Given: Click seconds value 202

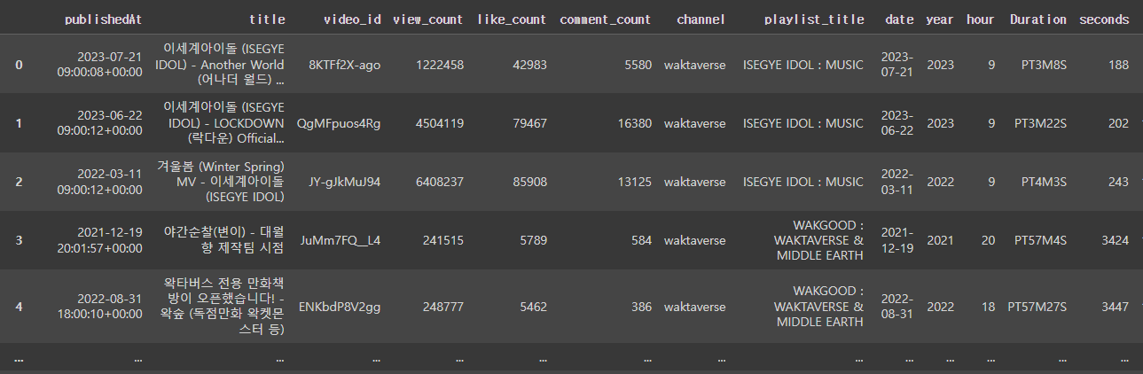Looking at the screenshot, I should (1119, 123).
